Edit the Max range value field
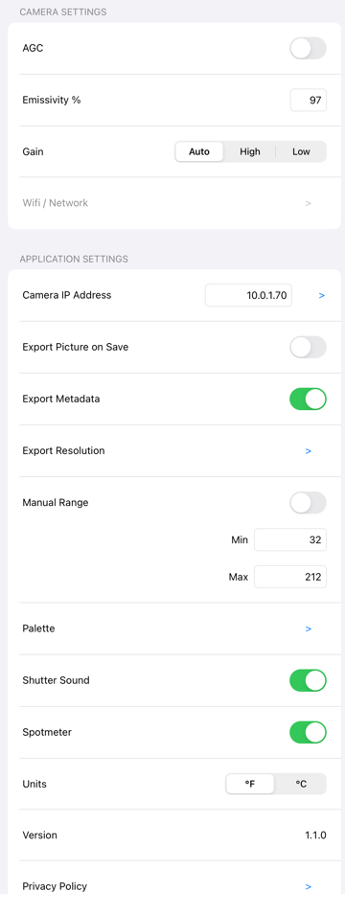This screenshot has height=914, width=345. 290,577
